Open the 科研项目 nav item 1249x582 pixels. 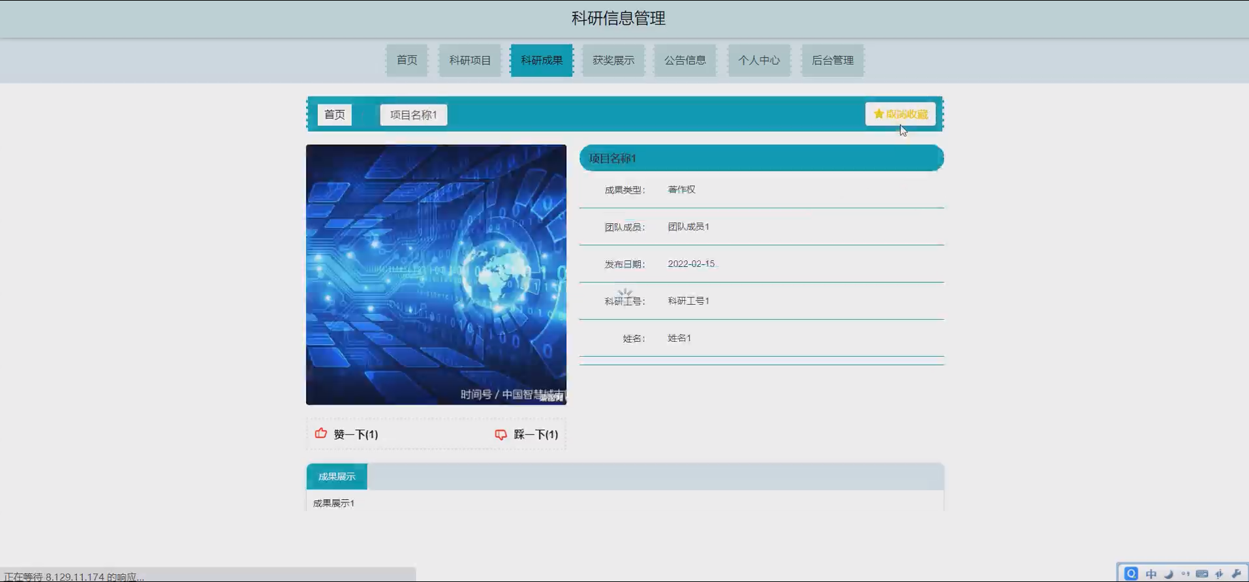point(470,60)
